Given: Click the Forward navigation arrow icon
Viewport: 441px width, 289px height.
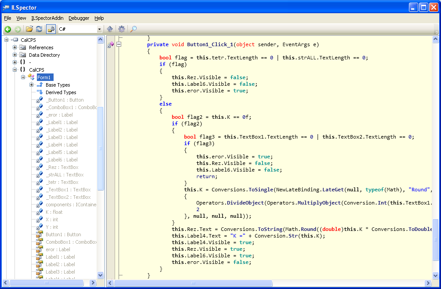Looking at the screenshot, I should (18, 29).
